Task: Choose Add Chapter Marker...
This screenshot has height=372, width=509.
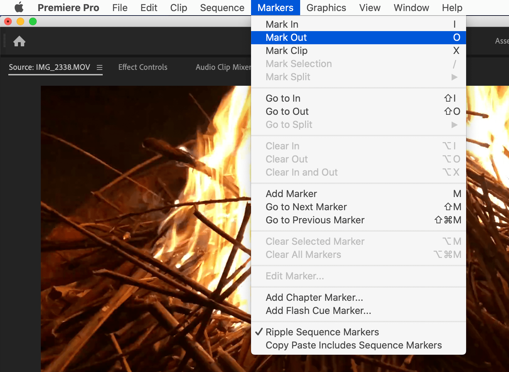Action: (359, 297)
